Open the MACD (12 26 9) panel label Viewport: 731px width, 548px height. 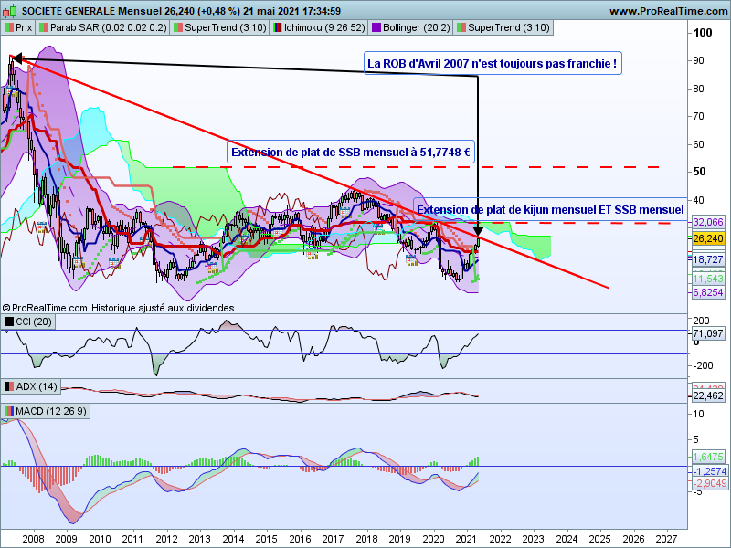pyautogui.click(x=46, y=411)
